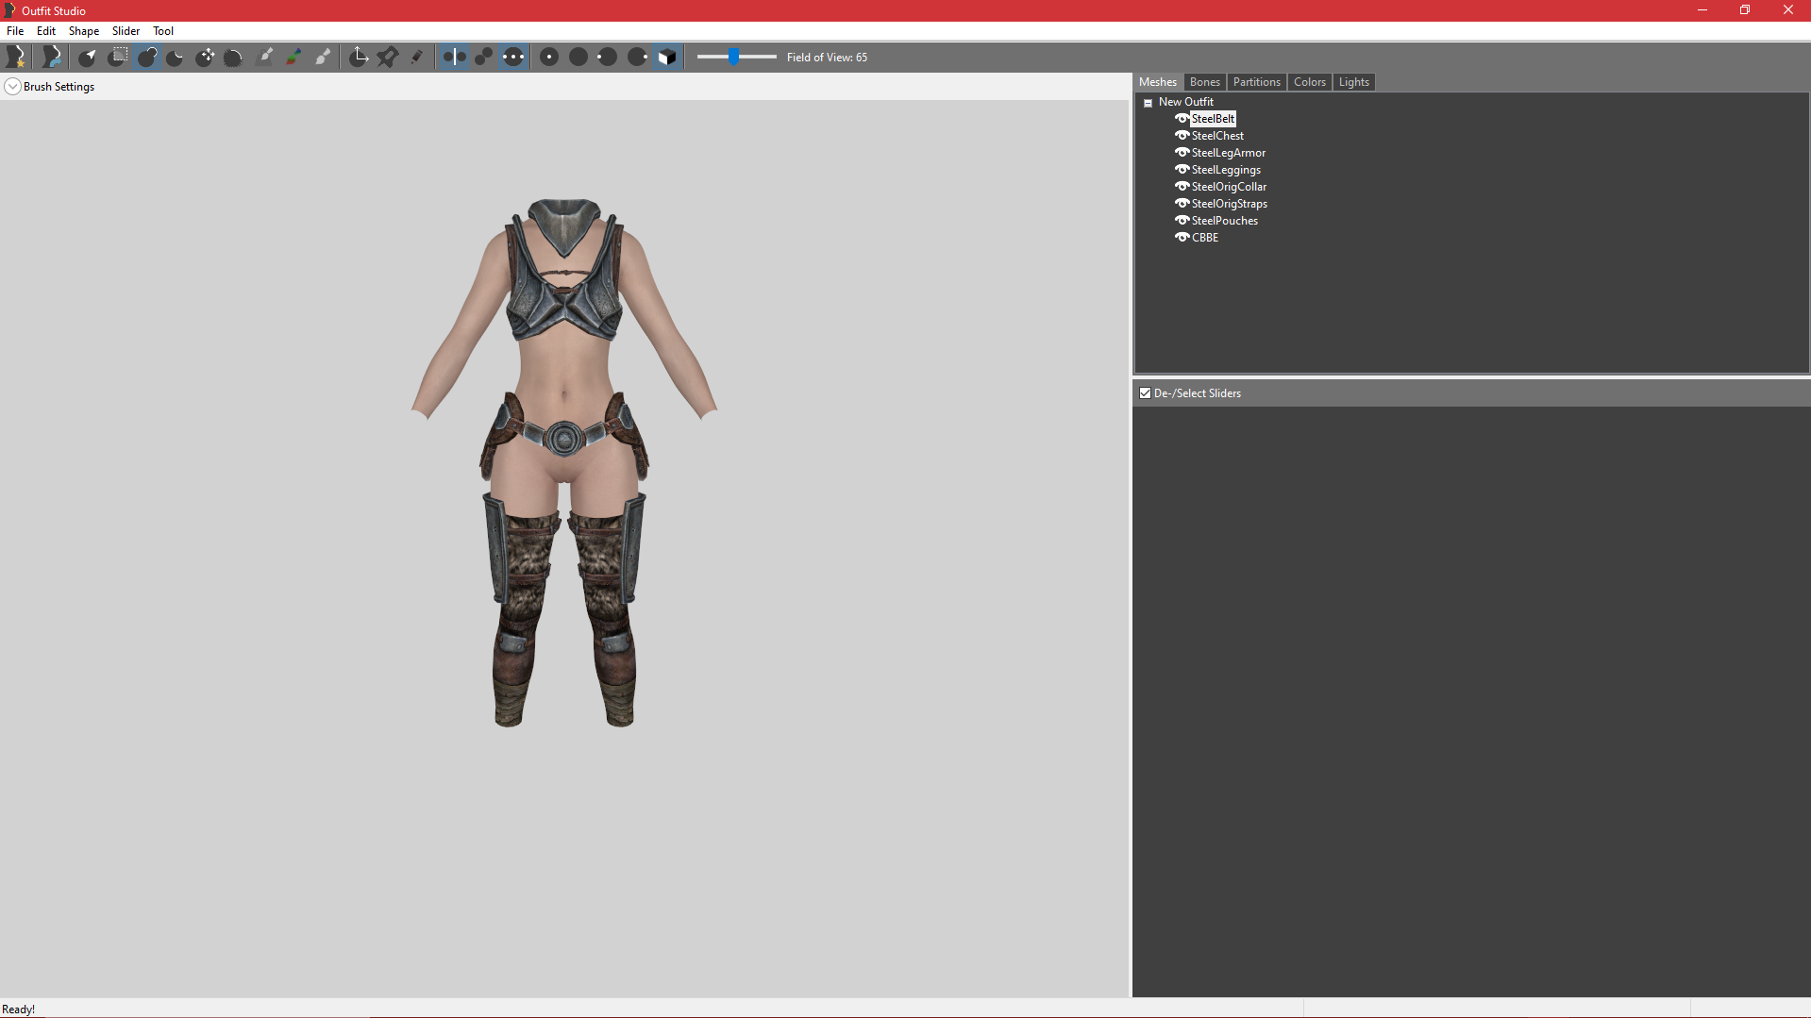Hide the SteelBelt mesh
The image size is (1811, 1018).
[1182, 119]
